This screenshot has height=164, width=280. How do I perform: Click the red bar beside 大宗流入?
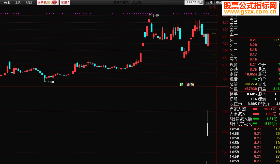[256, 114]
